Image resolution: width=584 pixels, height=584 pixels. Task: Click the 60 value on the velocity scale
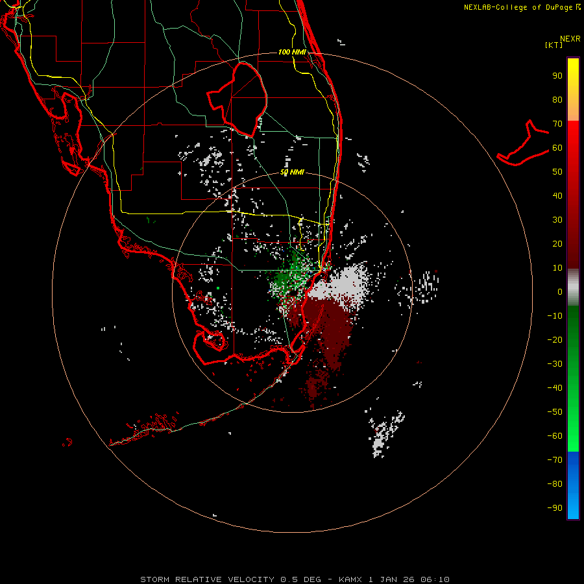[557, 148]
